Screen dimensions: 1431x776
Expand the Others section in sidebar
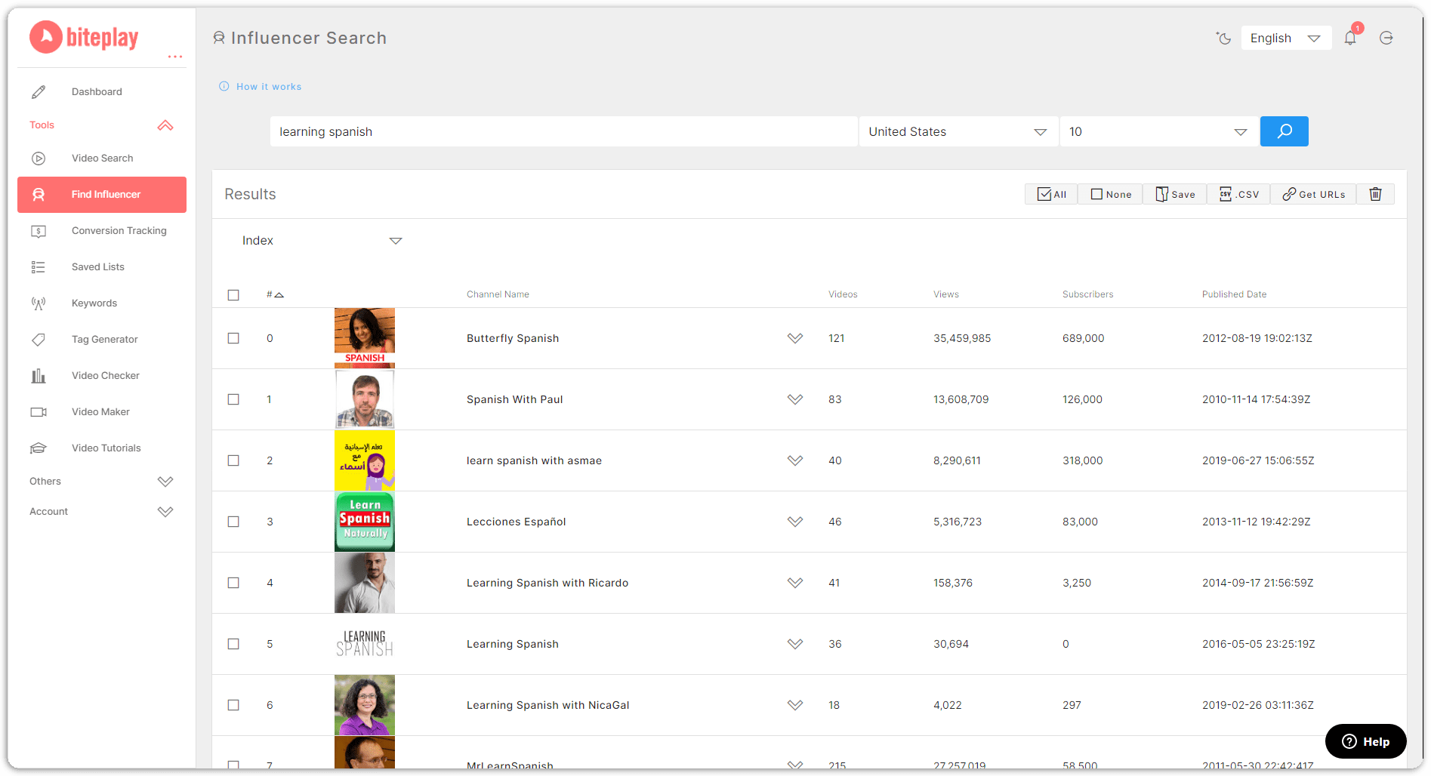click(x=102, y=481)
